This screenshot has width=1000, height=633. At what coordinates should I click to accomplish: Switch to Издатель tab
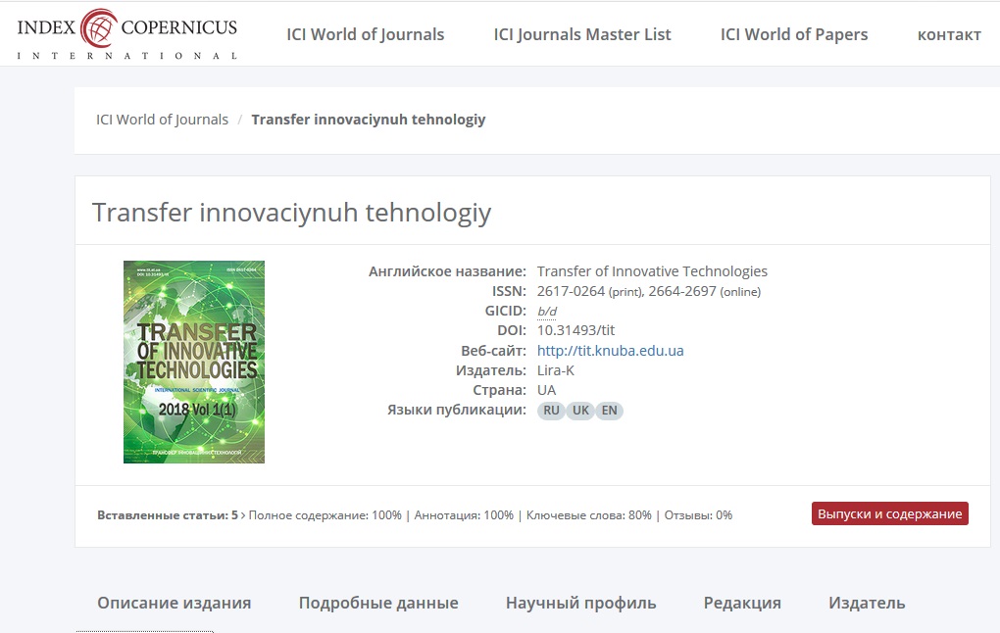pos(867,603)
